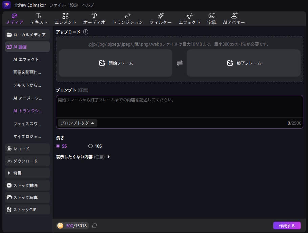Click the 作成する button
The height and width of the screenshot is (233, 308).
click(x=287, y=226)
